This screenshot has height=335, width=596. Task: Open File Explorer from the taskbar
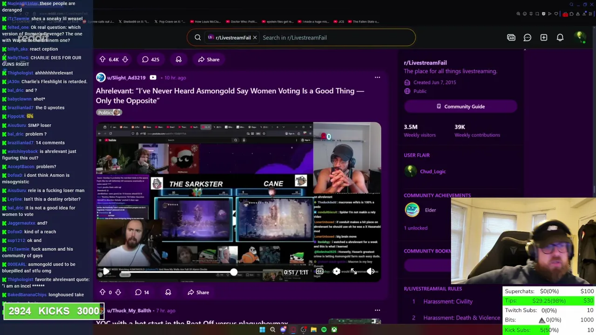pyautogui.click(x=313, y=329)
